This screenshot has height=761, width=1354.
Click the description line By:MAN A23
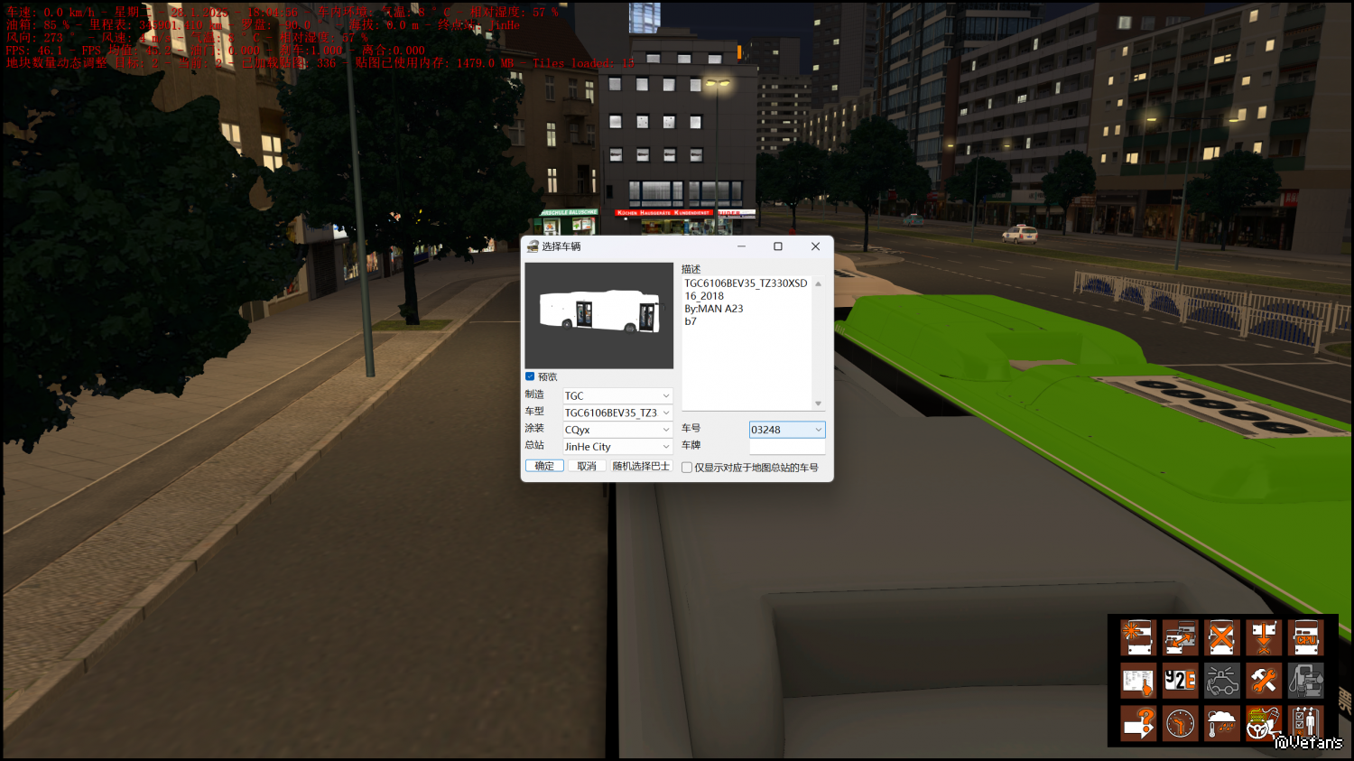pos(714,309)
